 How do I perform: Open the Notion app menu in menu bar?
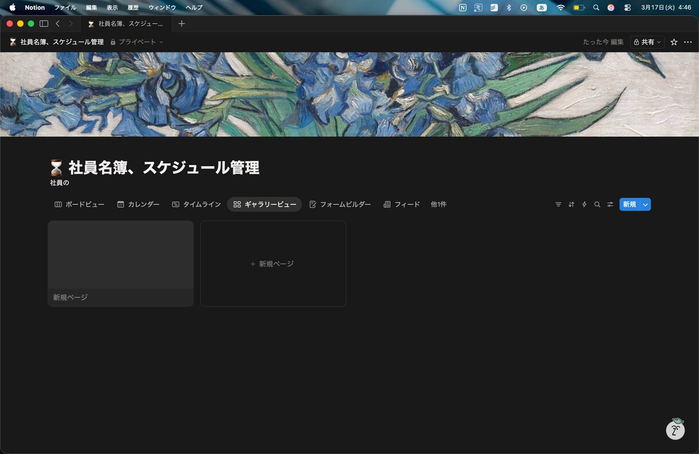point(34,7)
